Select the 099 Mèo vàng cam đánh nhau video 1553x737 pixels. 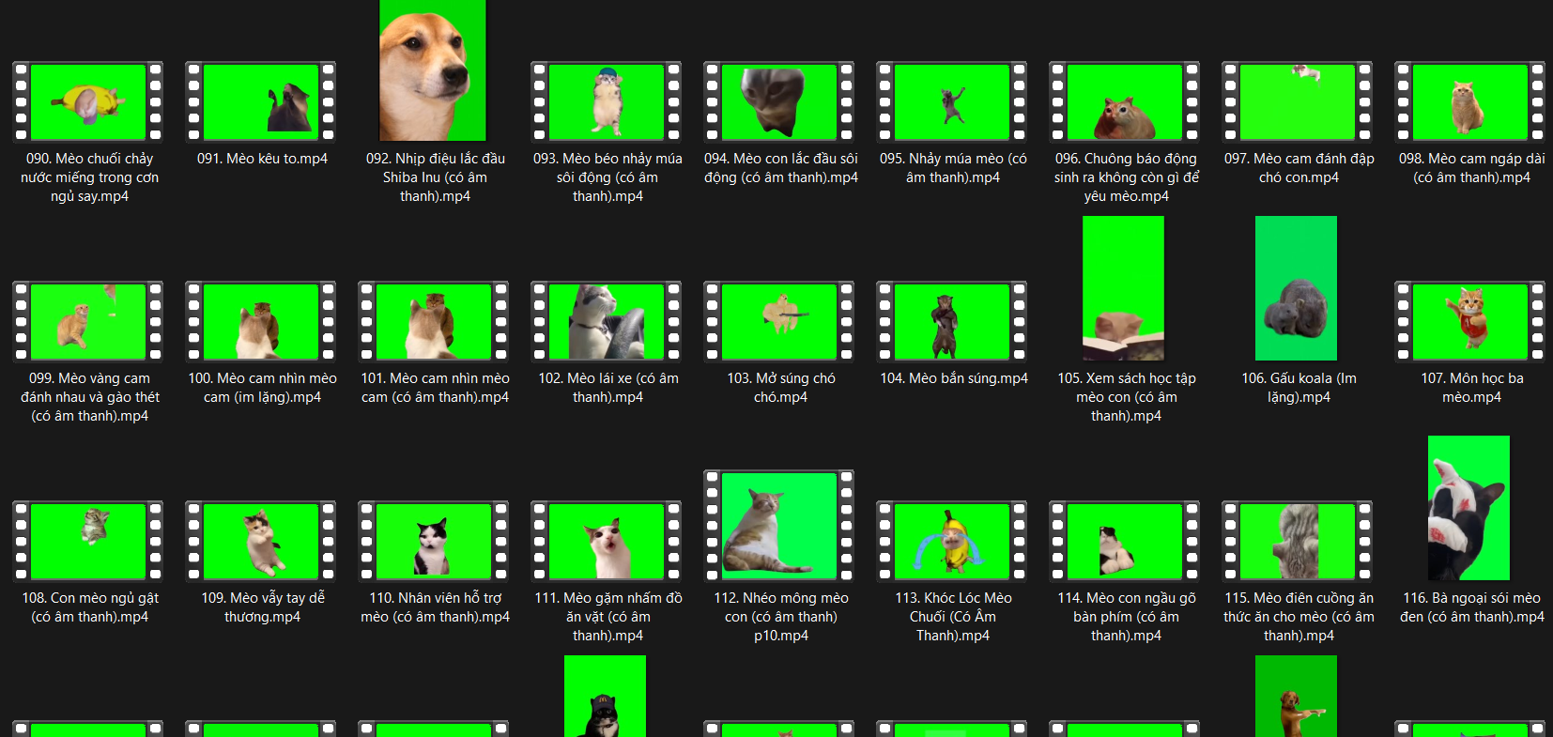tap(88, 322)
